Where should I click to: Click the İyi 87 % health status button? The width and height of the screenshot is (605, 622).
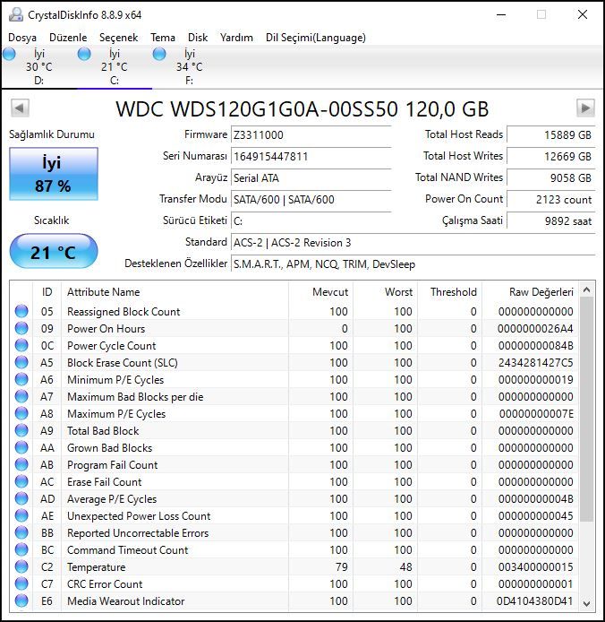coord(54,174)
